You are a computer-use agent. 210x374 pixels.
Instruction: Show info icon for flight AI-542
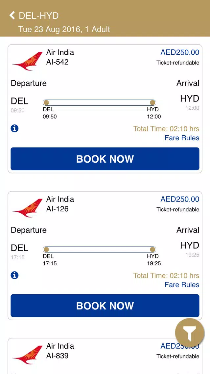[14, 128]
